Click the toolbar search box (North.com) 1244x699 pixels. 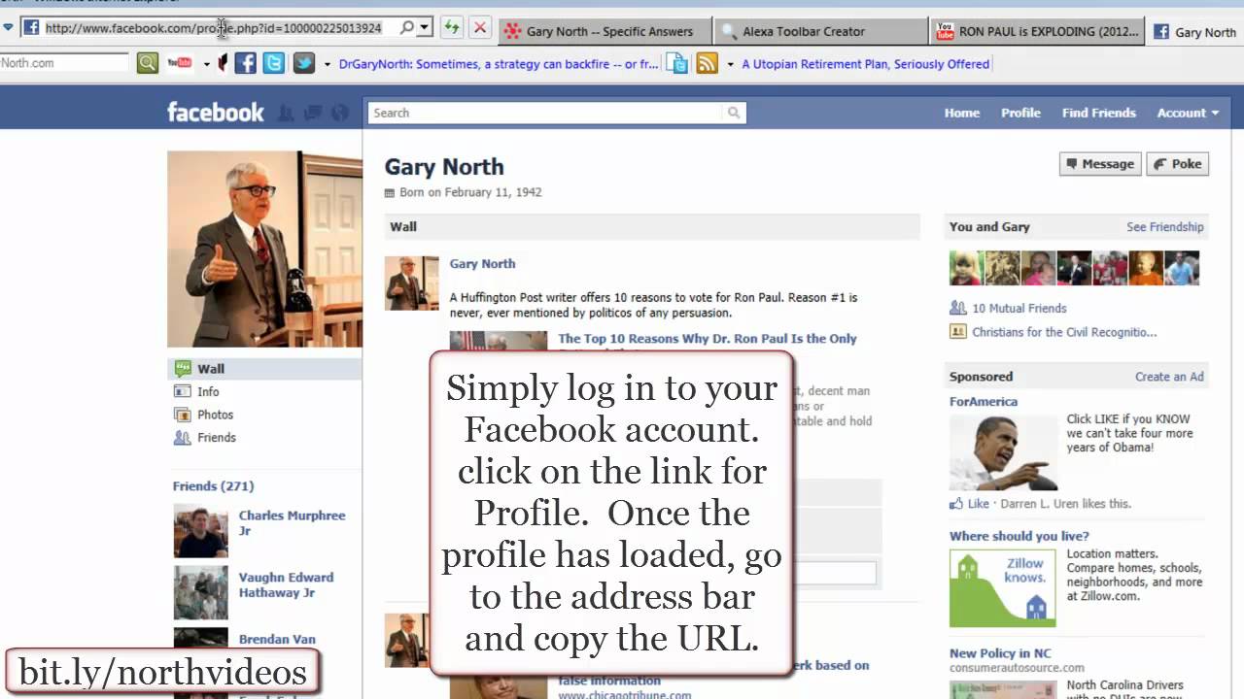64,63
